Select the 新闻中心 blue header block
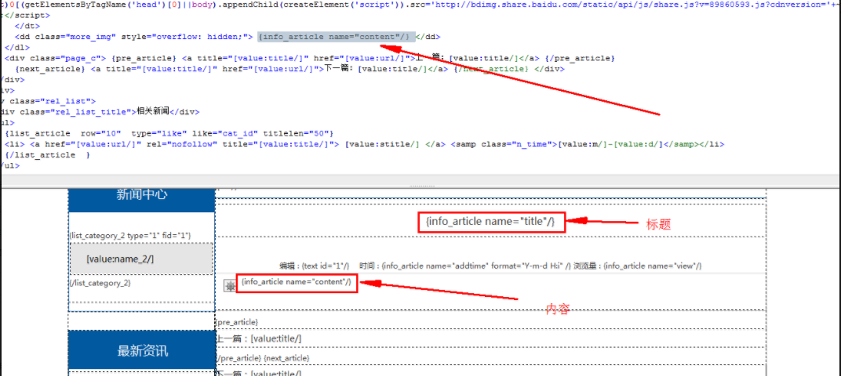The width and height of the screenshot is (841, 376). (x=141, y=195)
